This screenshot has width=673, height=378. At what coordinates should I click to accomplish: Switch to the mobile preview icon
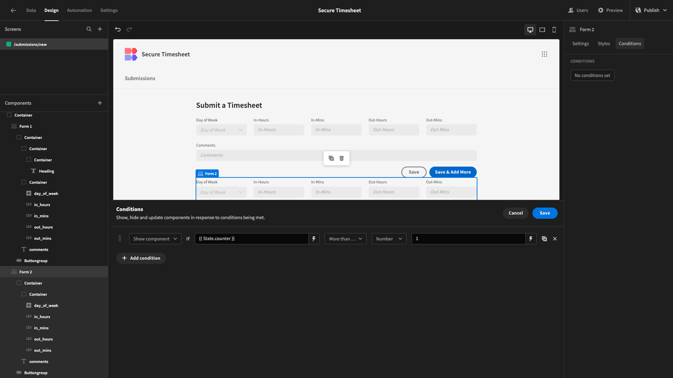tap(554, 30)
